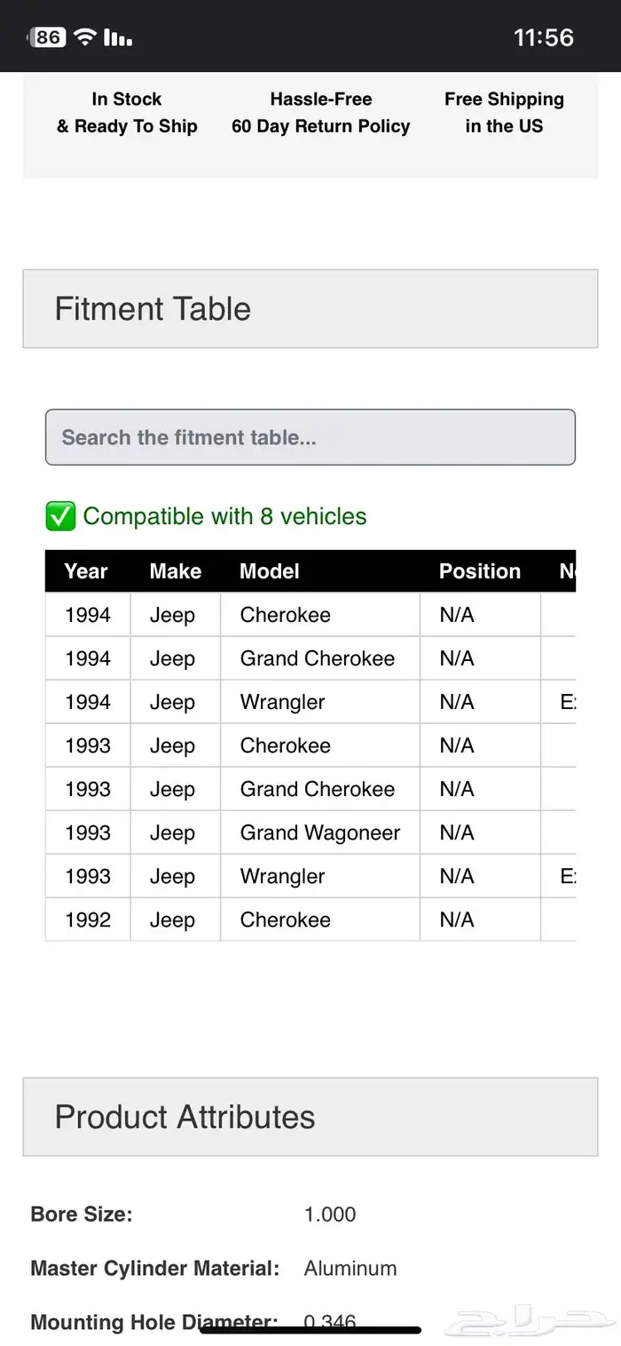The width and height of the screenshot is (621, 1346).
Task: Select the 1994 Jeep Grand Cherokee row
Action: 310,658
